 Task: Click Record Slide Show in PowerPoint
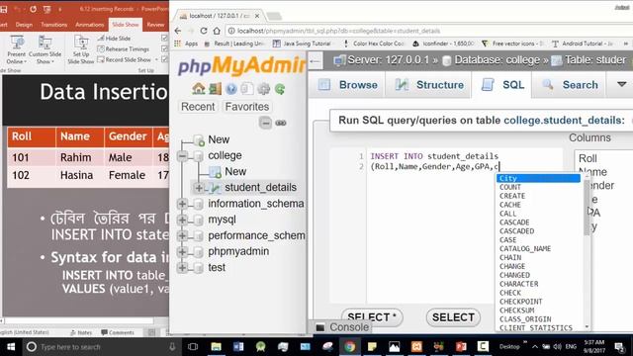125,59
